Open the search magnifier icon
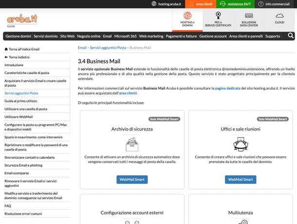The height and width of the screenshot is (224, 297). tap(291, 36)
